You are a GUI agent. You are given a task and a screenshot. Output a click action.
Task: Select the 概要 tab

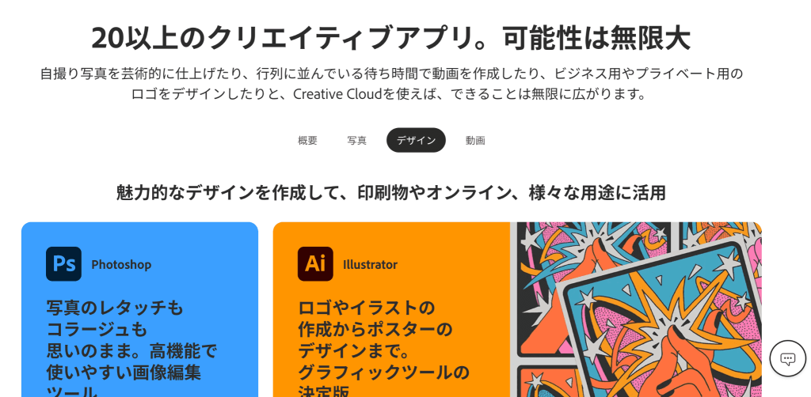pyautogui.click(x=307, y=141)
